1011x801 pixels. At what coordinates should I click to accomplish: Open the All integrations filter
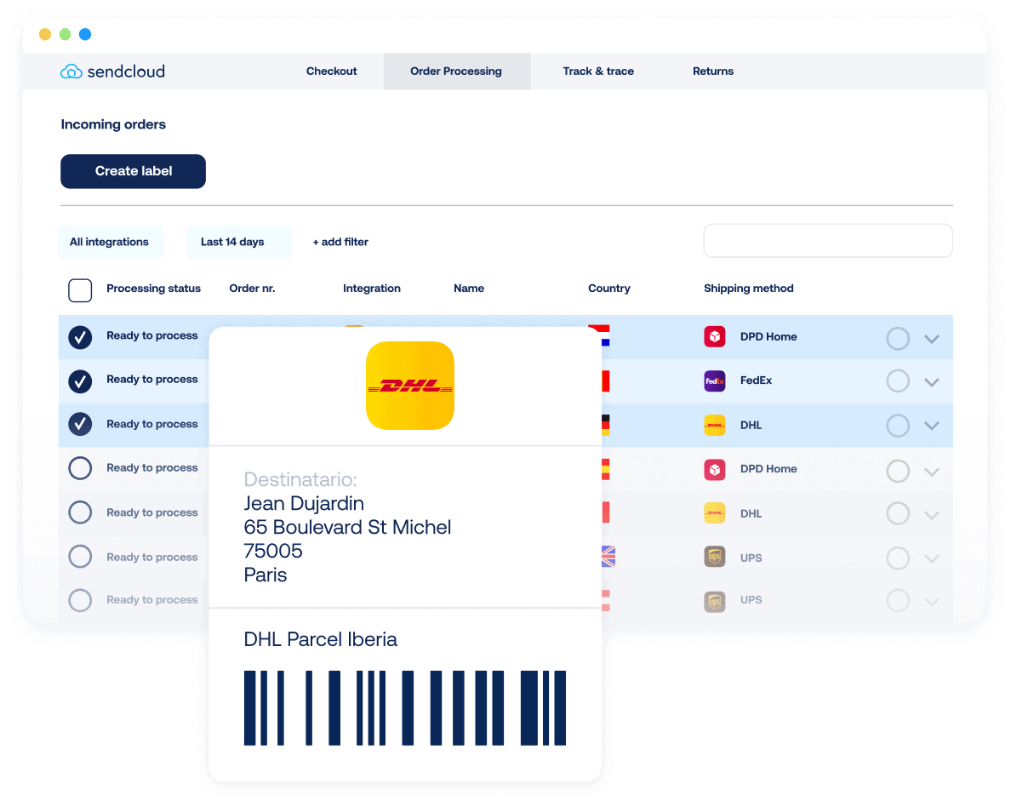pyautogui.click(x=109, y=242)
